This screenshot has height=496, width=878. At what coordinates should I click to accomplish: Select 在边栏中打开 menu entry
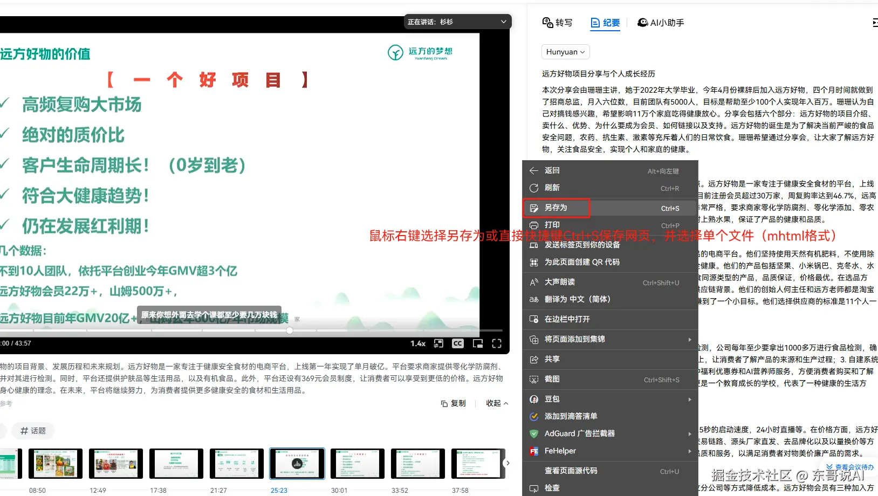610,319
